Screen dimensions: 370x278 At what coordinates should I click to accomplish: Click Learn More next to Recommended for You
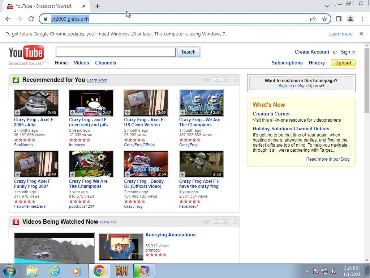(97, 80)
